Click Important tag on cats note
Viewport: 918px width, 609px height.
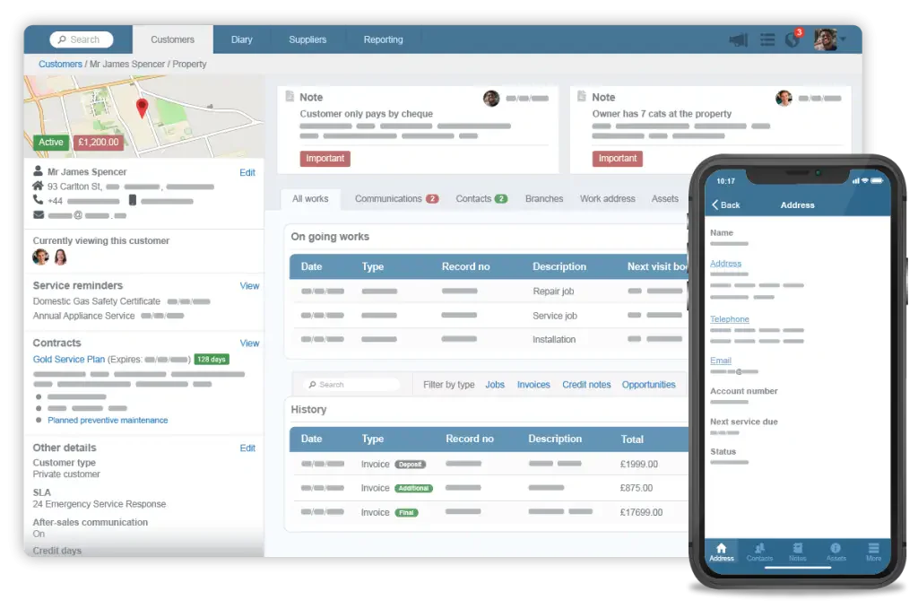click(617, 159)
